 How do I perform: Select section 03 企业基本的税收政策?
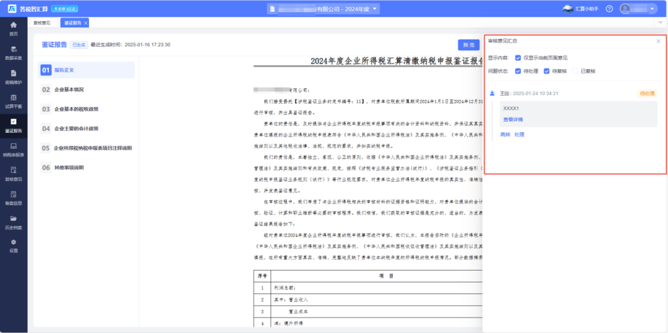87,109
